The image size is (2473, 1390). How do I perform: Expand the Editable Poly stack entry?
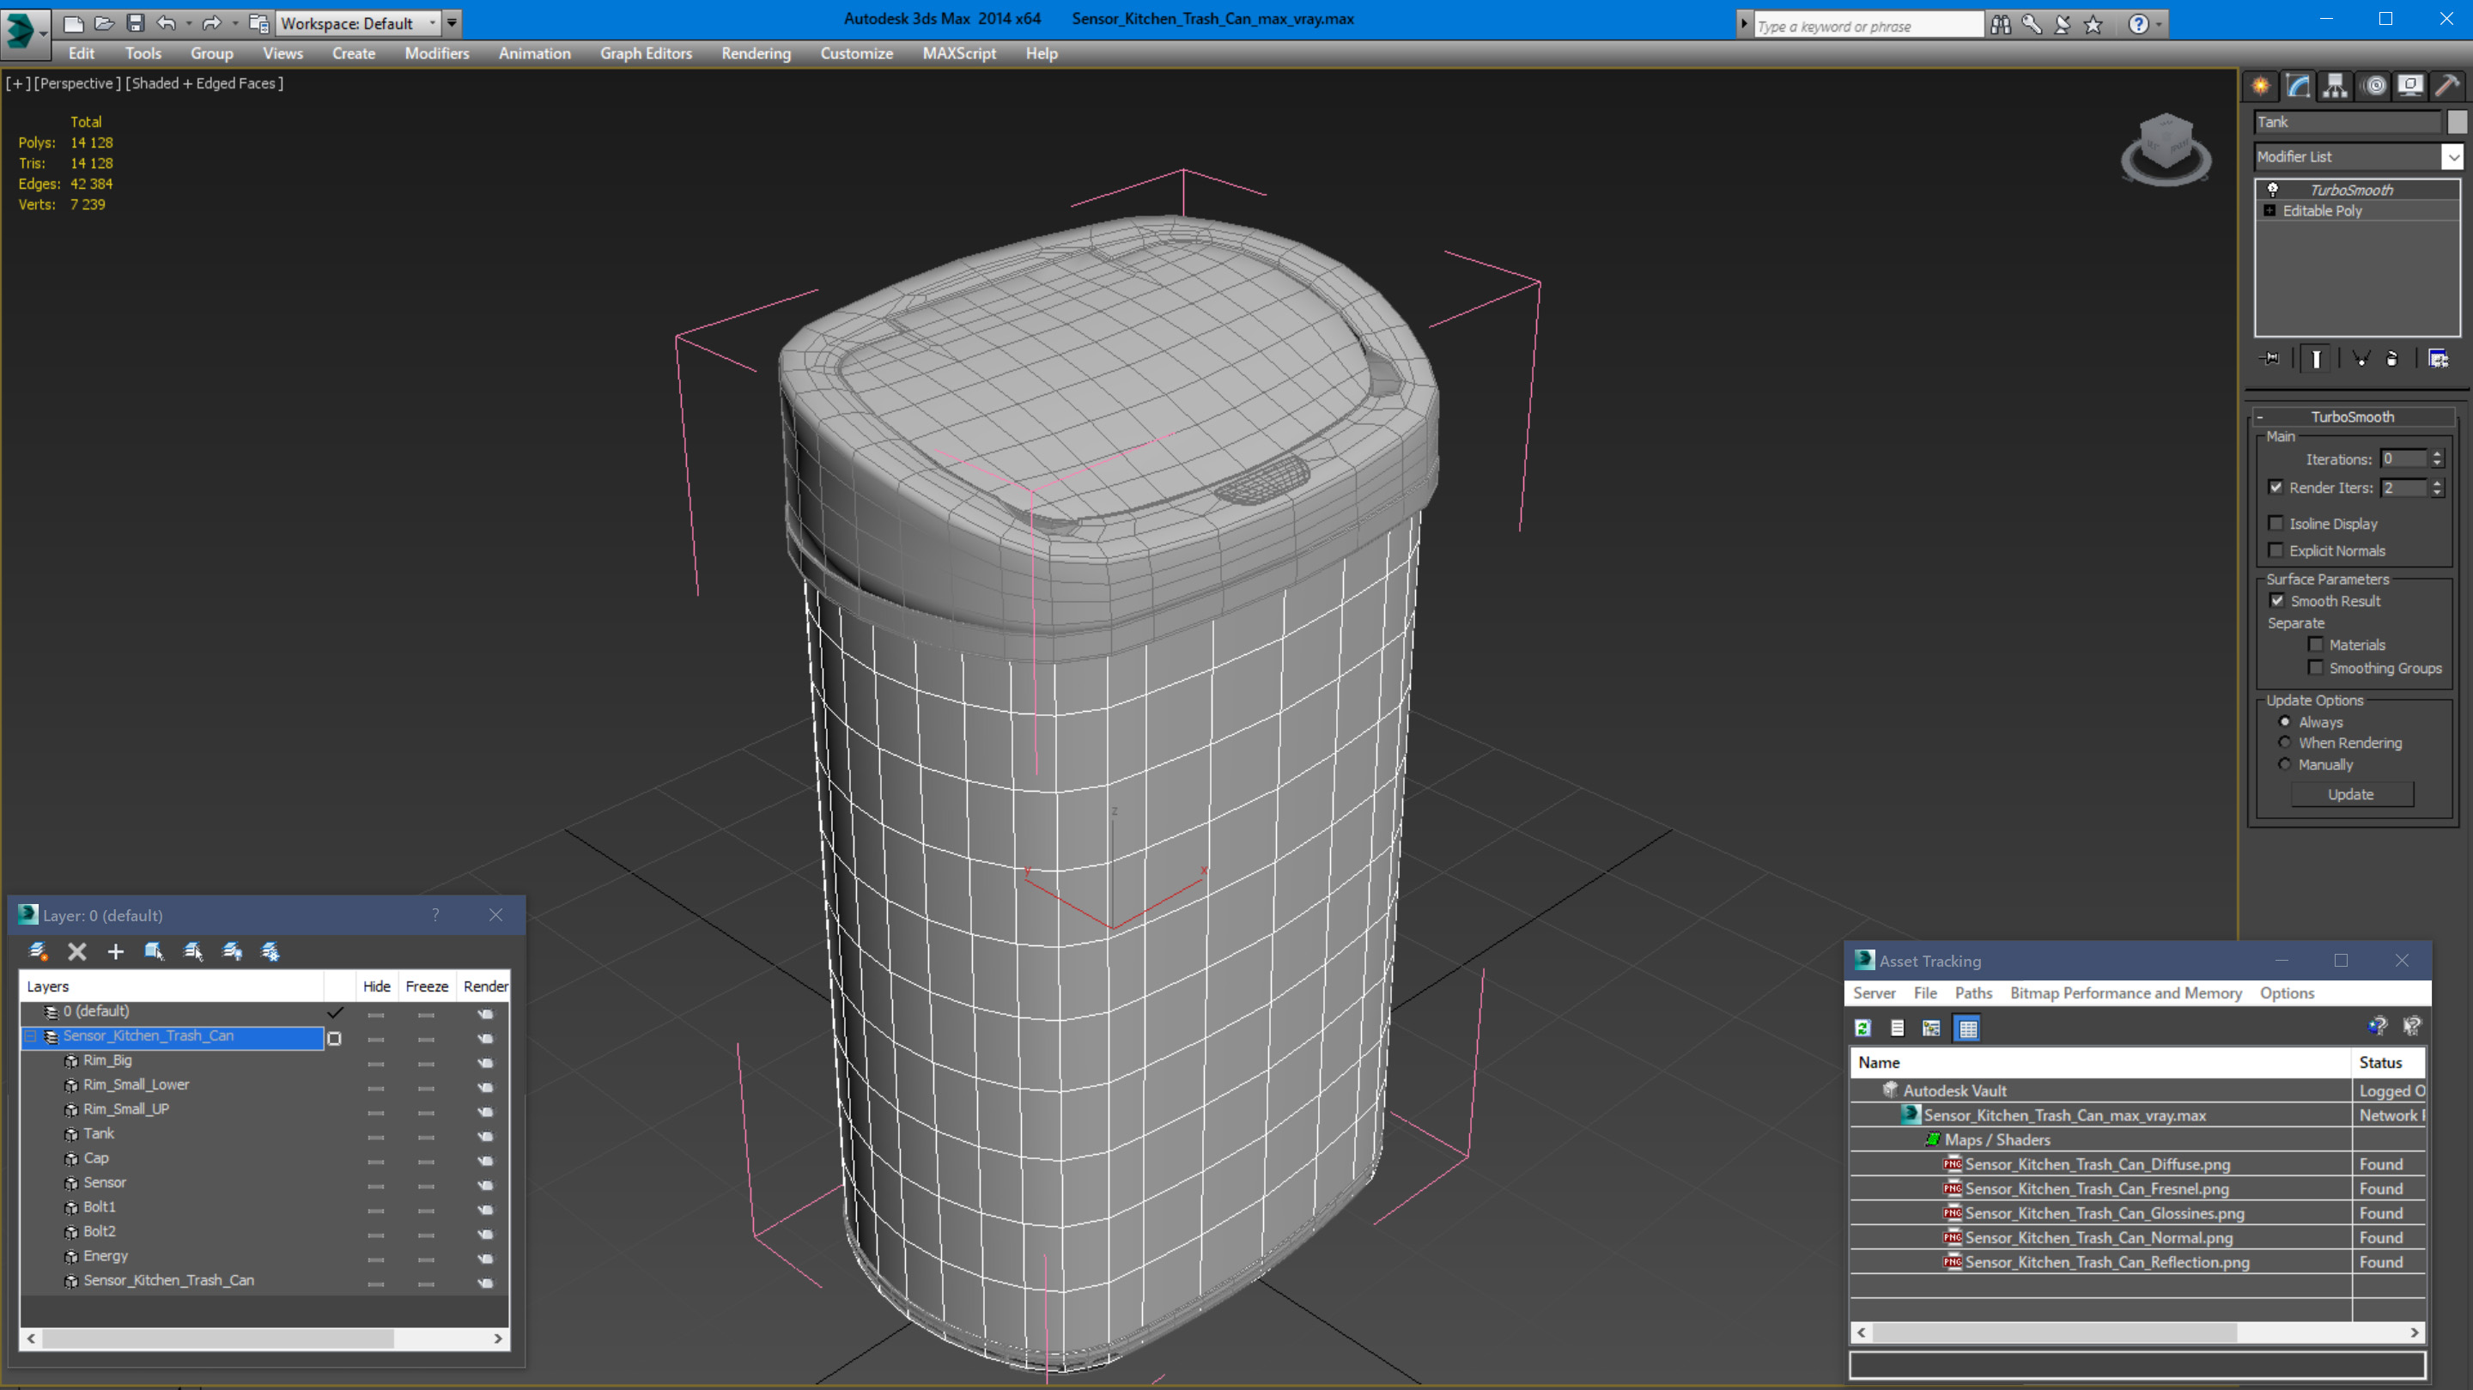click(x=2269, y=210)
